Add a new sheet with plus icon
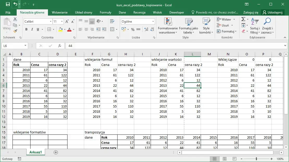289x162 pixels. tap(56, 152)
